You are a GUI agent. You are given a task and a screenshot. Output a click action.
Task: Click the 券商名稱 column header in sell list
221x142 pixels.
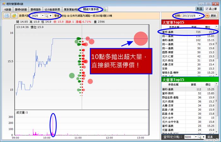coord(174,85)
